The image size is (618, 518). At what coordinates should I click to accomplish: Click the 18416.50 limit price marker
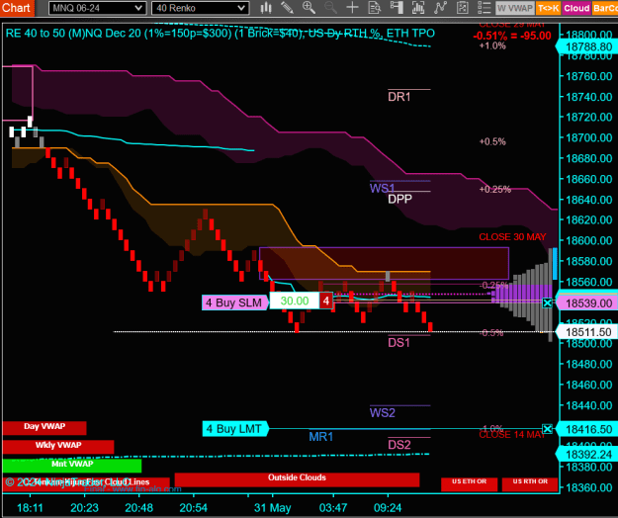pyautogui.click(x=587, y=429)
